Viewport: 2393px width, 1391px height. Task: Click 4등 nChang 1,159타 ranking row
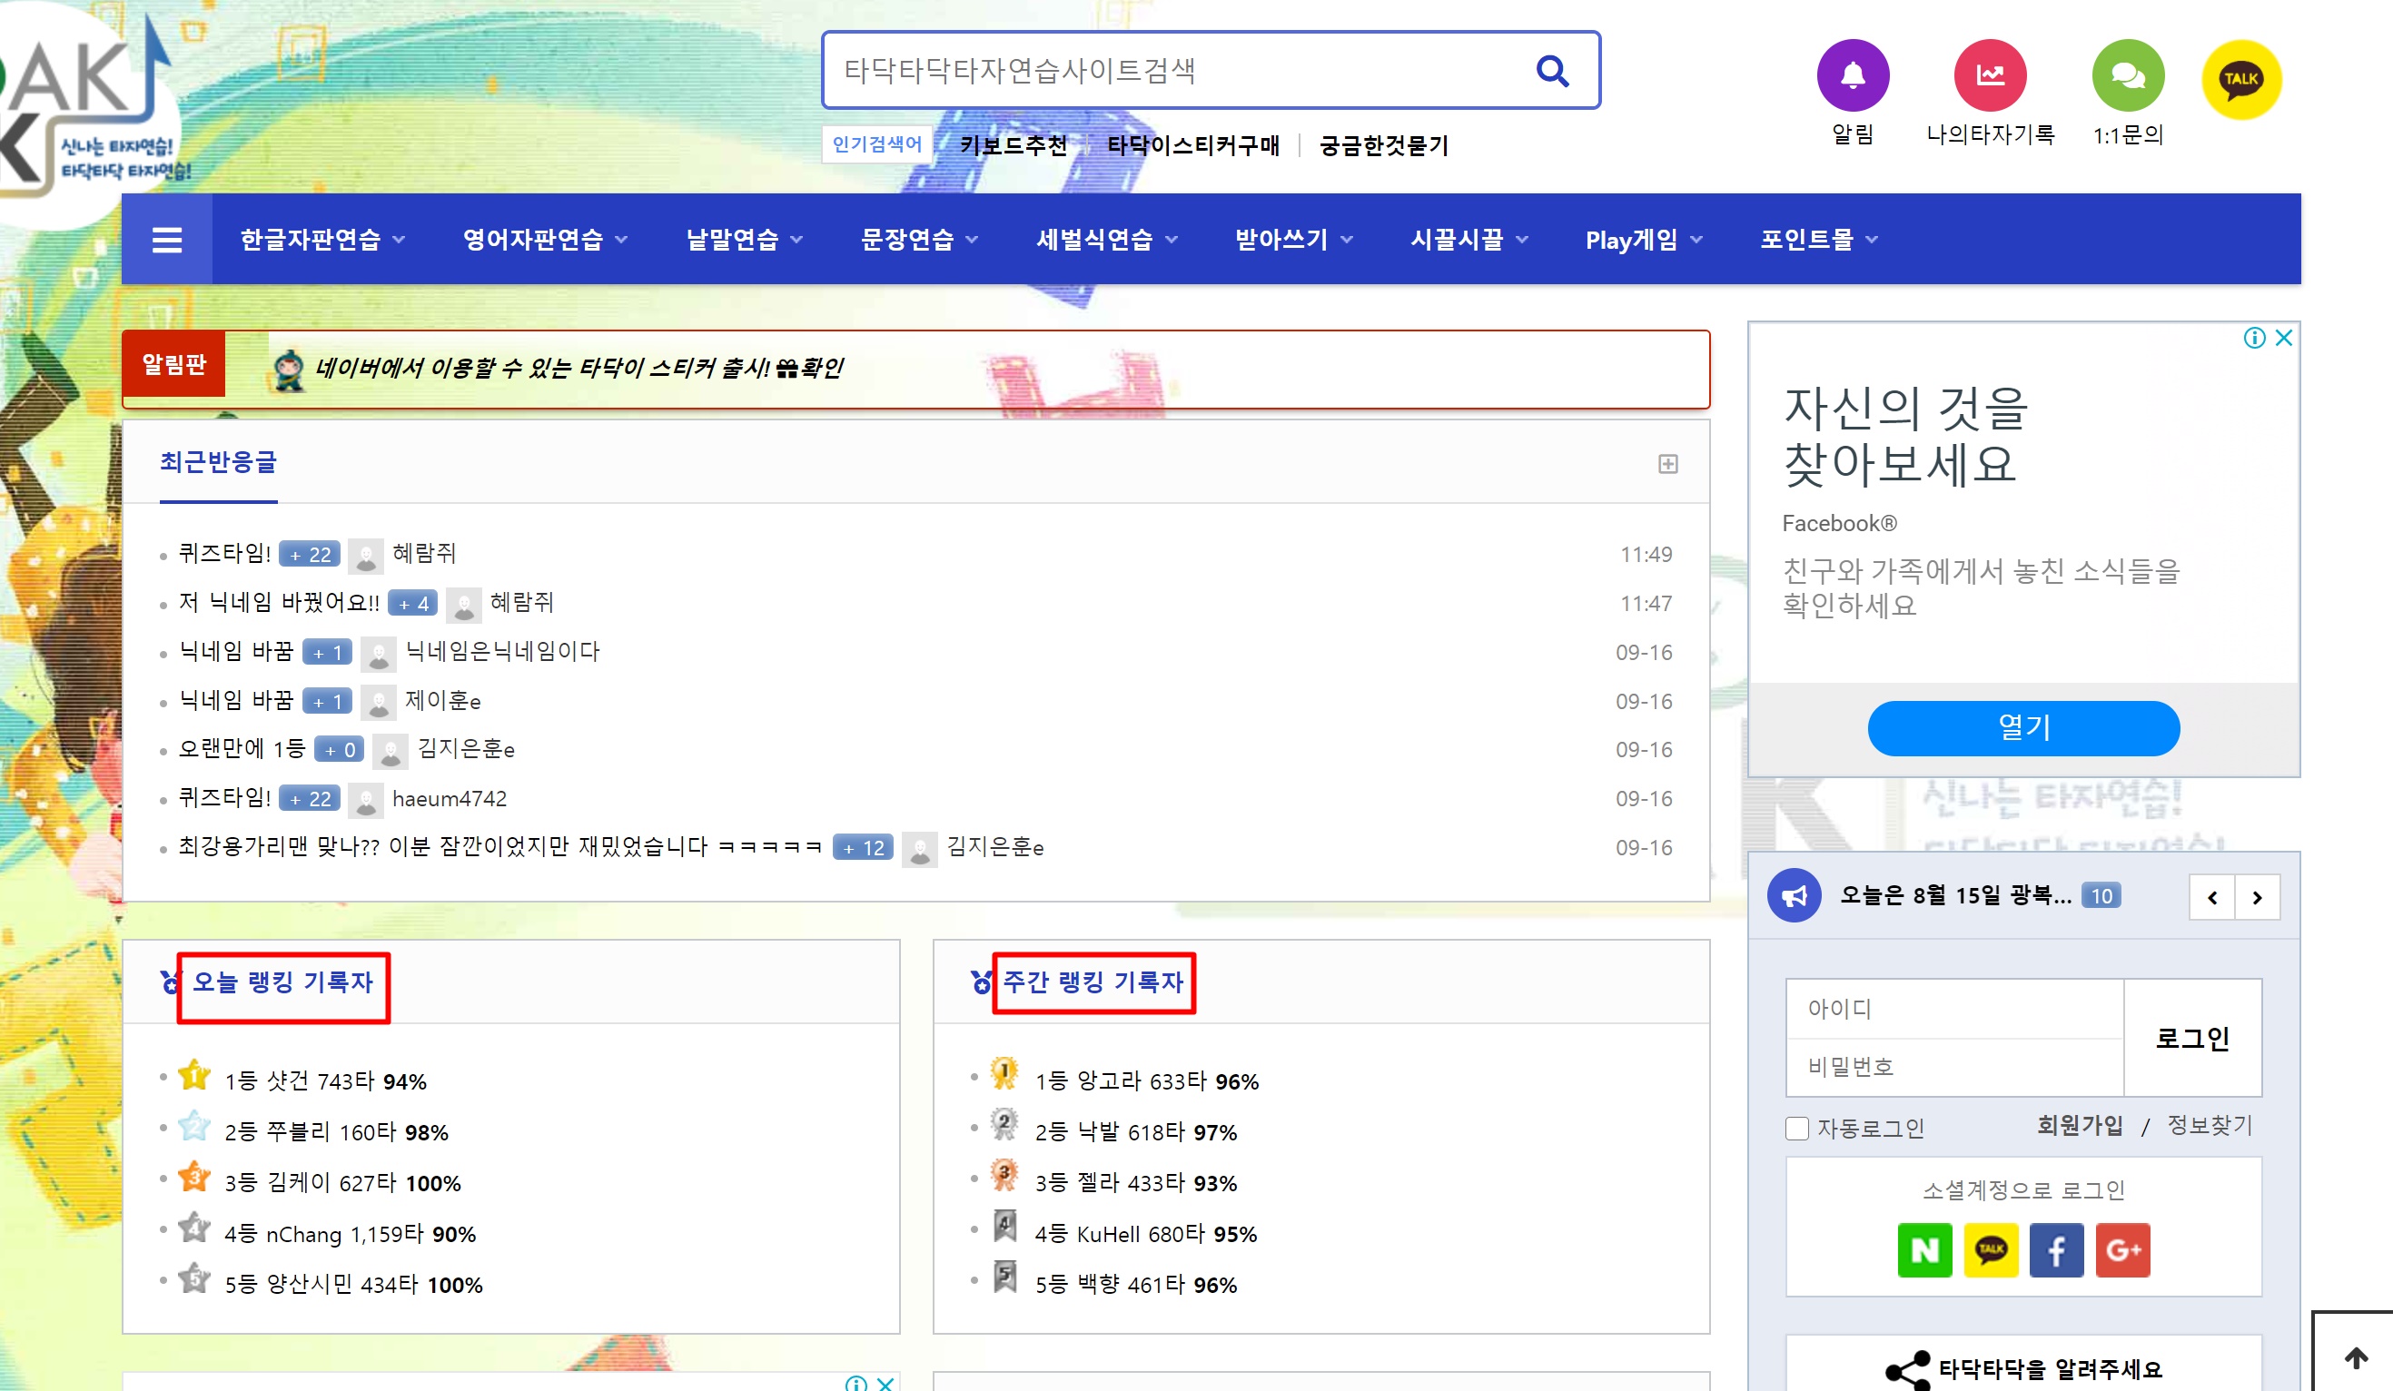pos(351,1234)
